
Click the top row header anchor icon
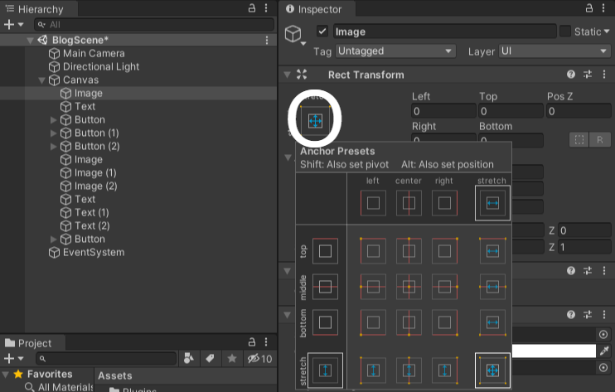(325, 251)
